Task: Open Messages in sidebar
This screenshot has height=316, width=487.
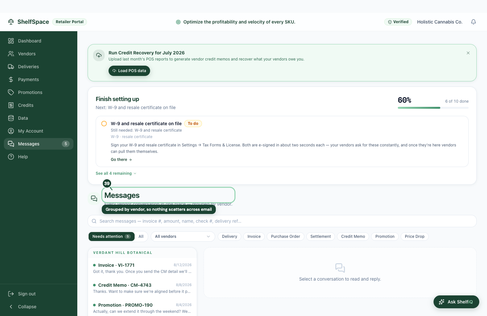Action: click(39, 144)
